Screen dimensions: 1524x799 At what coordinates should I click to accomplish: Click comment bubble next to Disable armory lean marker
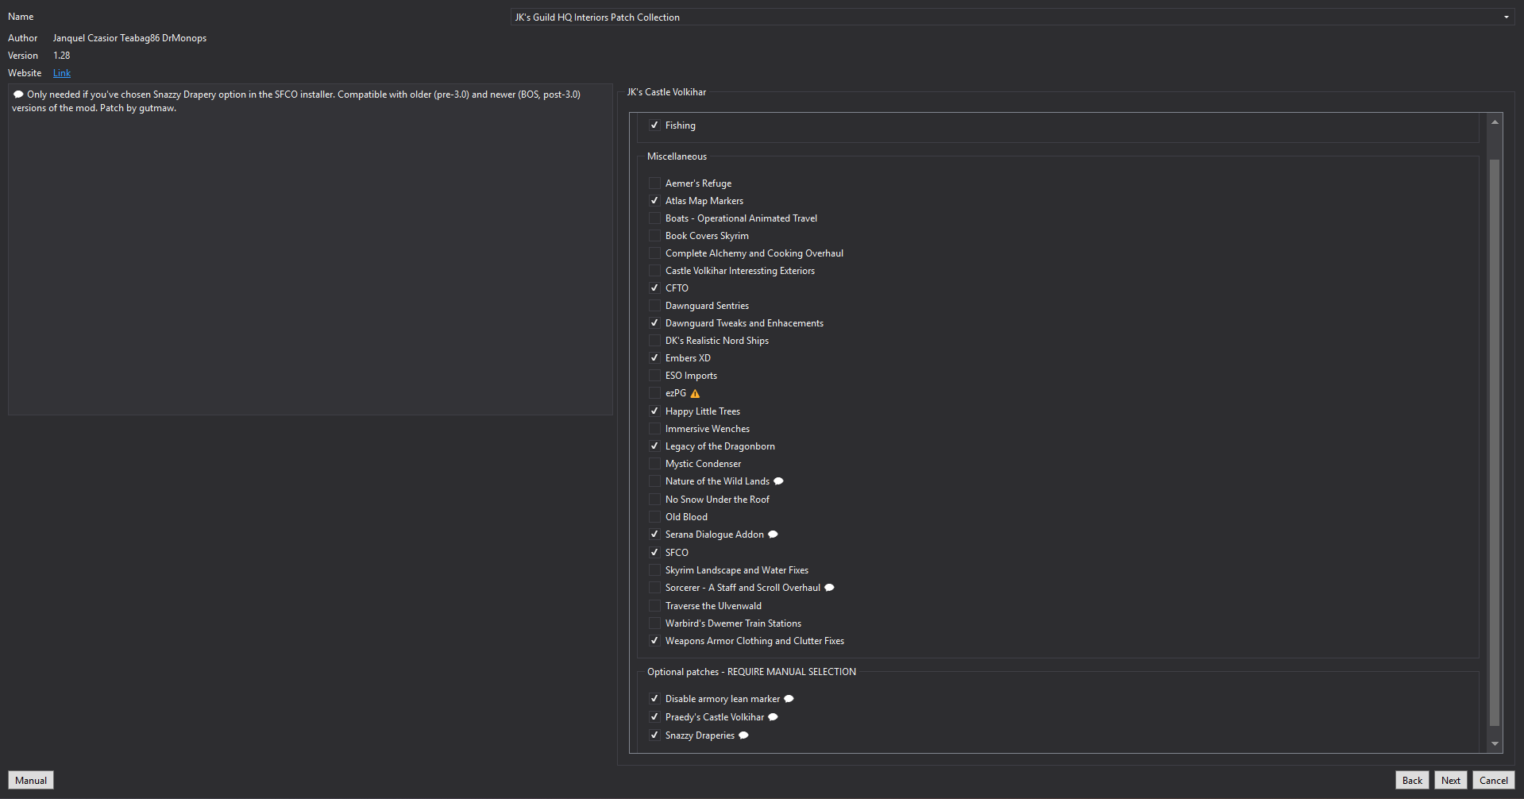point(789,699)
